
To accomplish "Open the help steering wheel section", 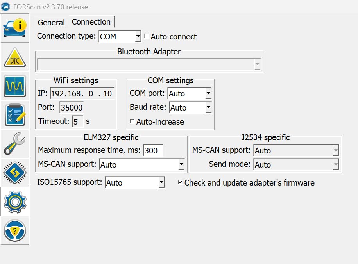I will pos(15,231).
